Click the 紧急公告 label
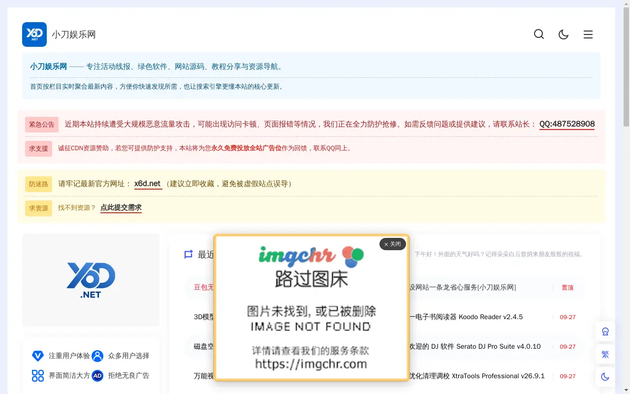This screenshot has width=630, height=394. (42, 125)
